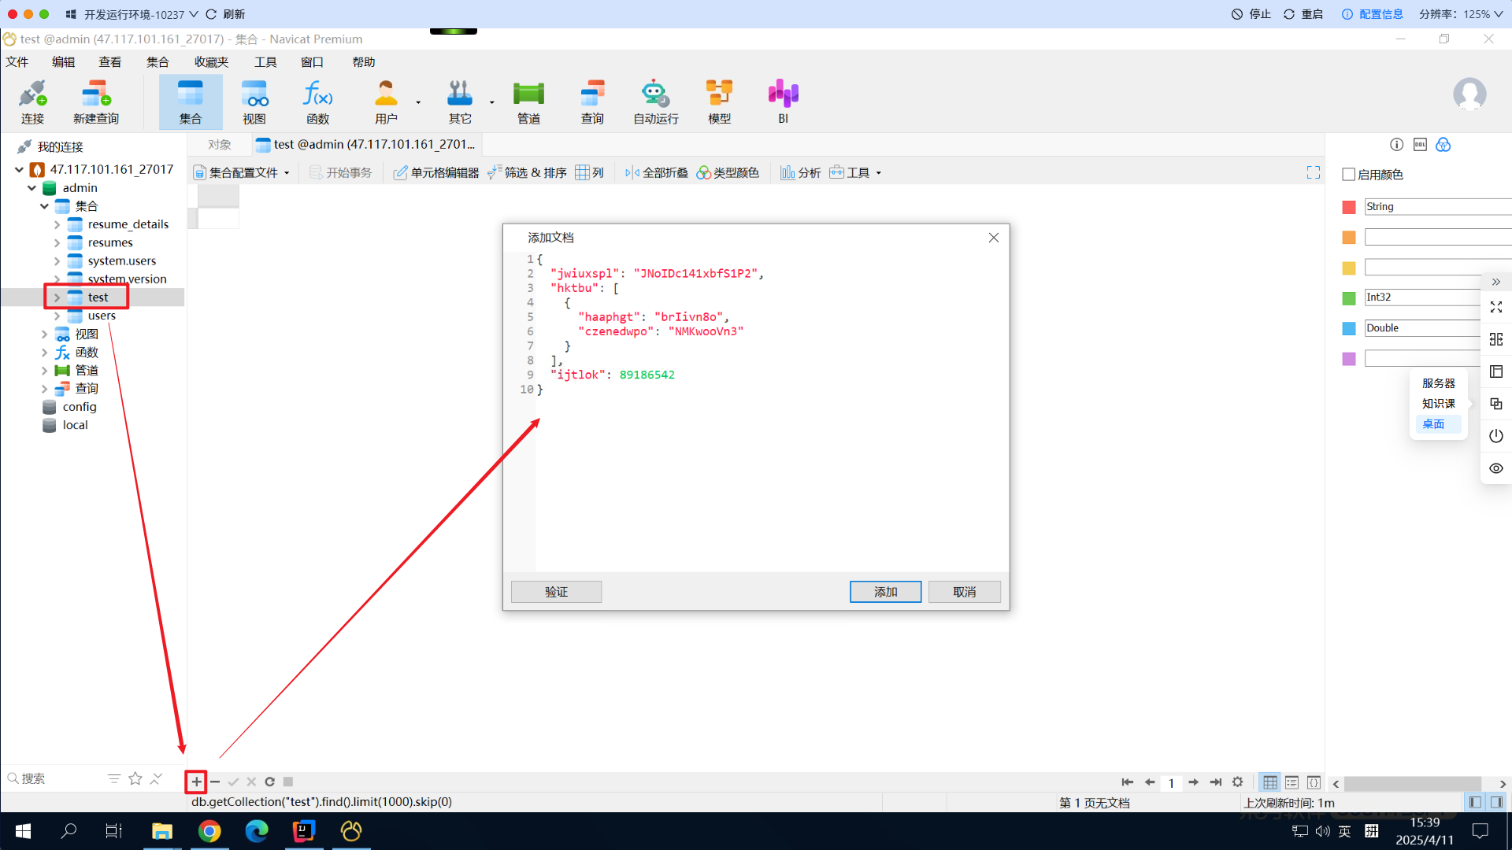Open the info panel icon
Viewport: 1512px width, 850px height.
point(1396,145)
